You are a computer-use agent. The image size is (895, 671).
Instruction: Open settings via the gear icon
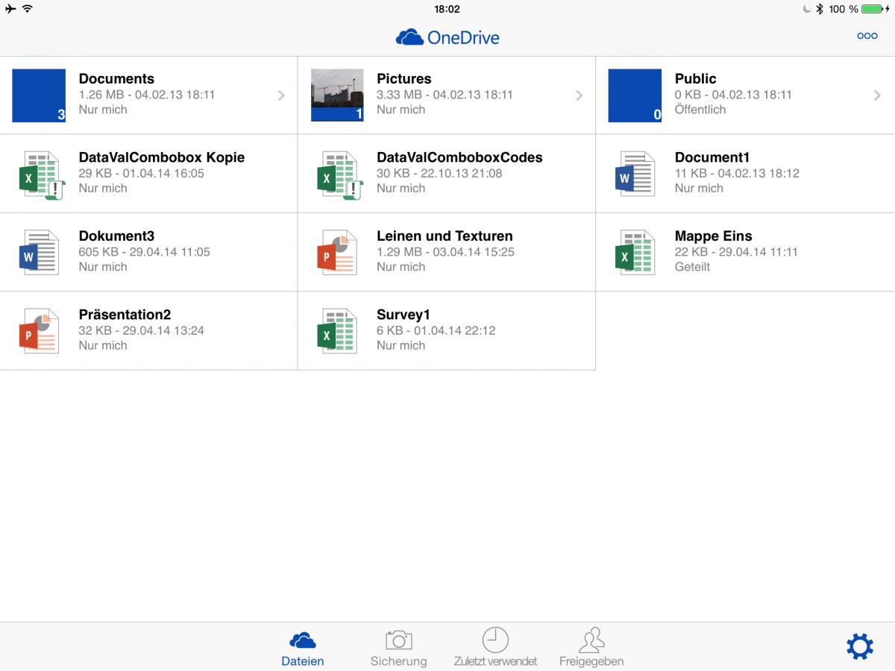(860, 646)
